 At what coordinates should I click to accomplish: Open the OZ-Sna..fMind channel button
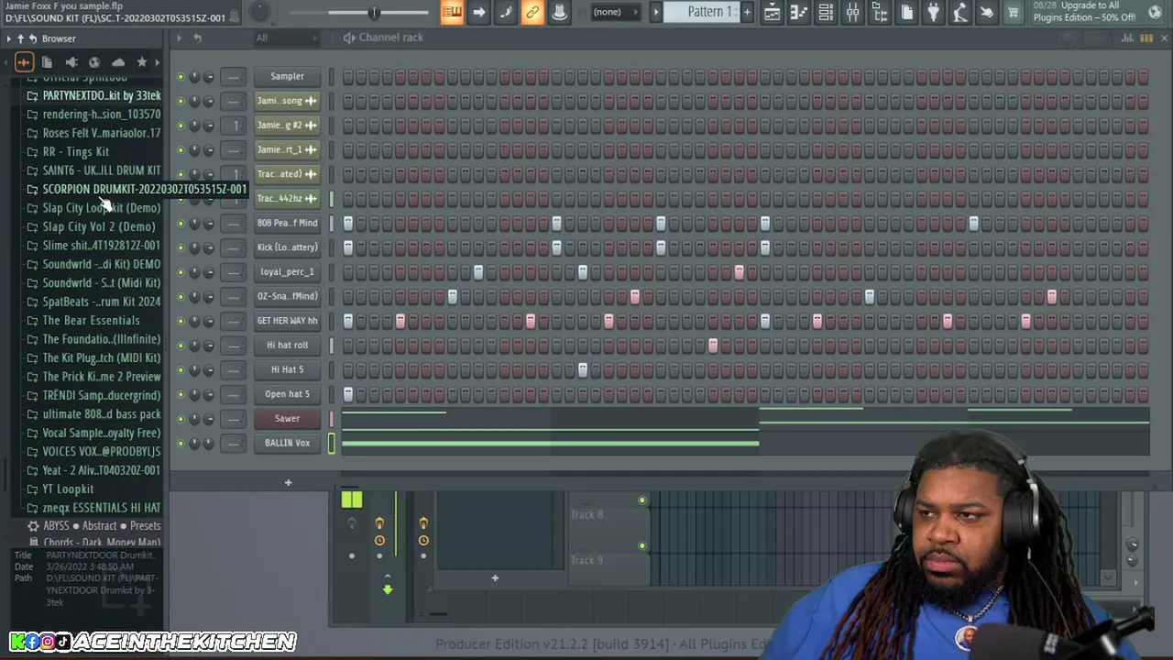(x=287, y=296)
